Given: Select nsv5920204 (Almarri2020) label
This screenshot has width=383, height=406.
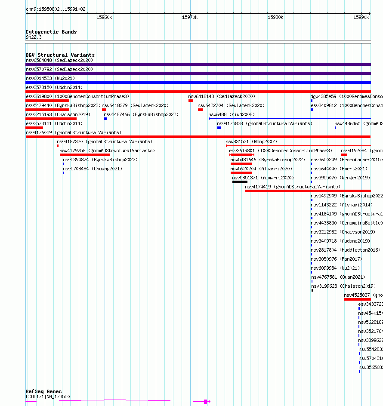Looking at the screenshot, I should [x=261, y=169].
